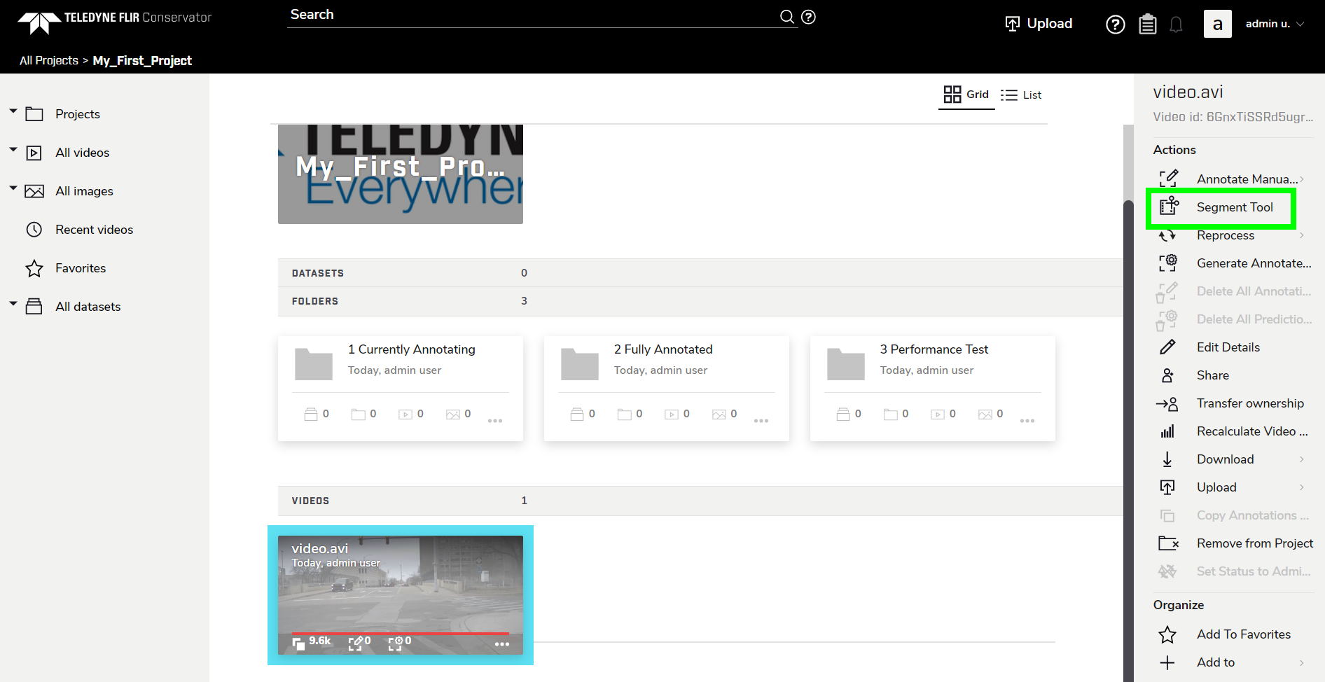Open the Share action for video.avi
This screenshot has height=682, width=1325.
1212,375
